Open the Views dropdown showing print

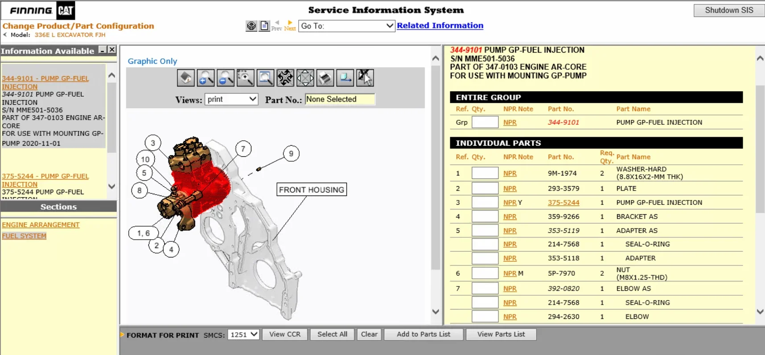[x=231, y=99]
